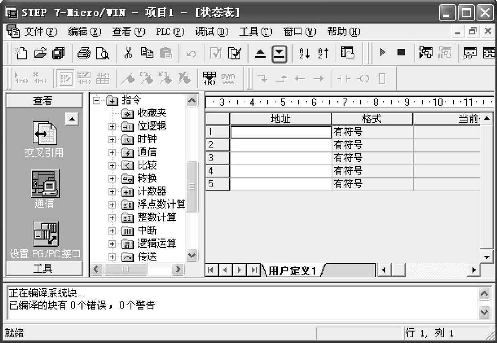Screen dimensions: 497x343
Task: Click the Save project disks icon
Action: (x=58, y=52)
